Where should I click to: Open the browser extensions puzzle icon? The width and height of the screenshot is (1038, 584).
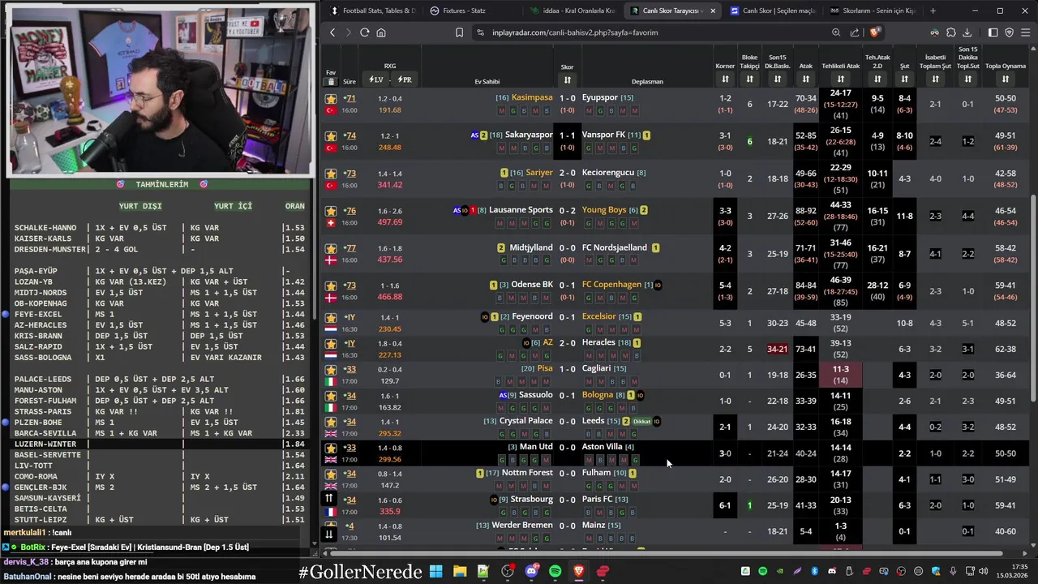[951, 32]
